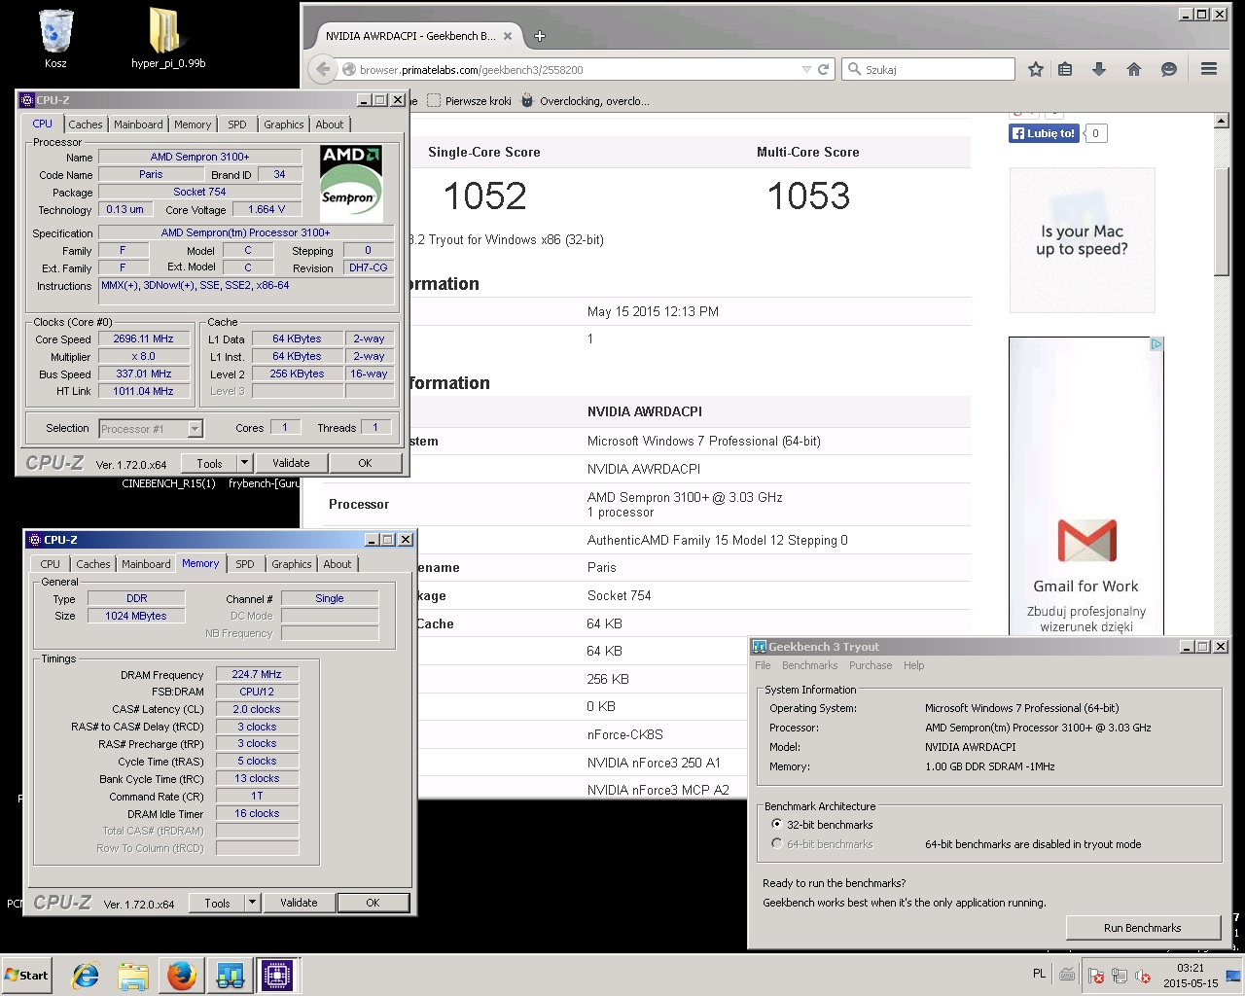Viewport: 1245px width, 996px height.
Task: Open the Start menu
Action: [27, 976]
